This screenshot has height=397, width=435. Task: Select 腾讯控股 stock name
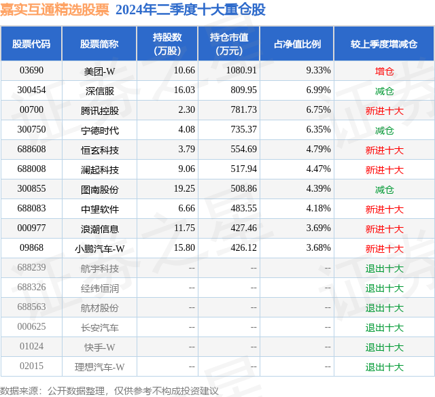100,111
